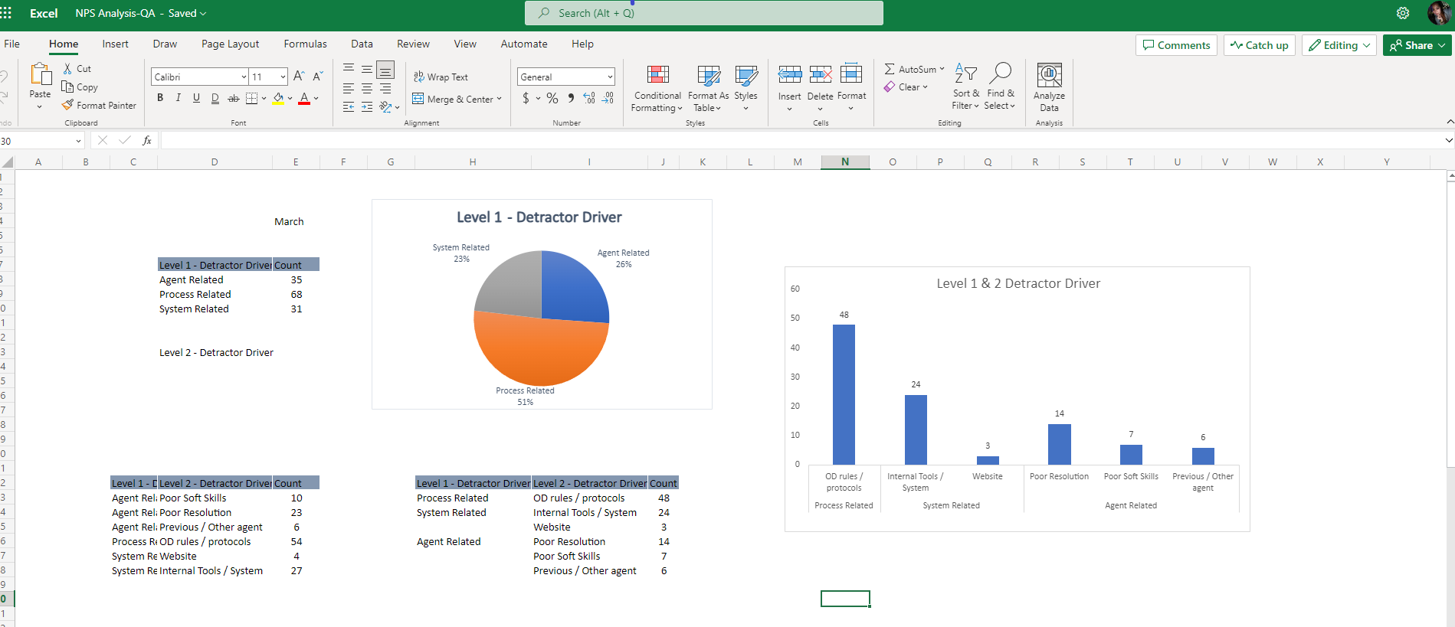
Task: Switch to the Formulas tab
Action: click(305, 44)
